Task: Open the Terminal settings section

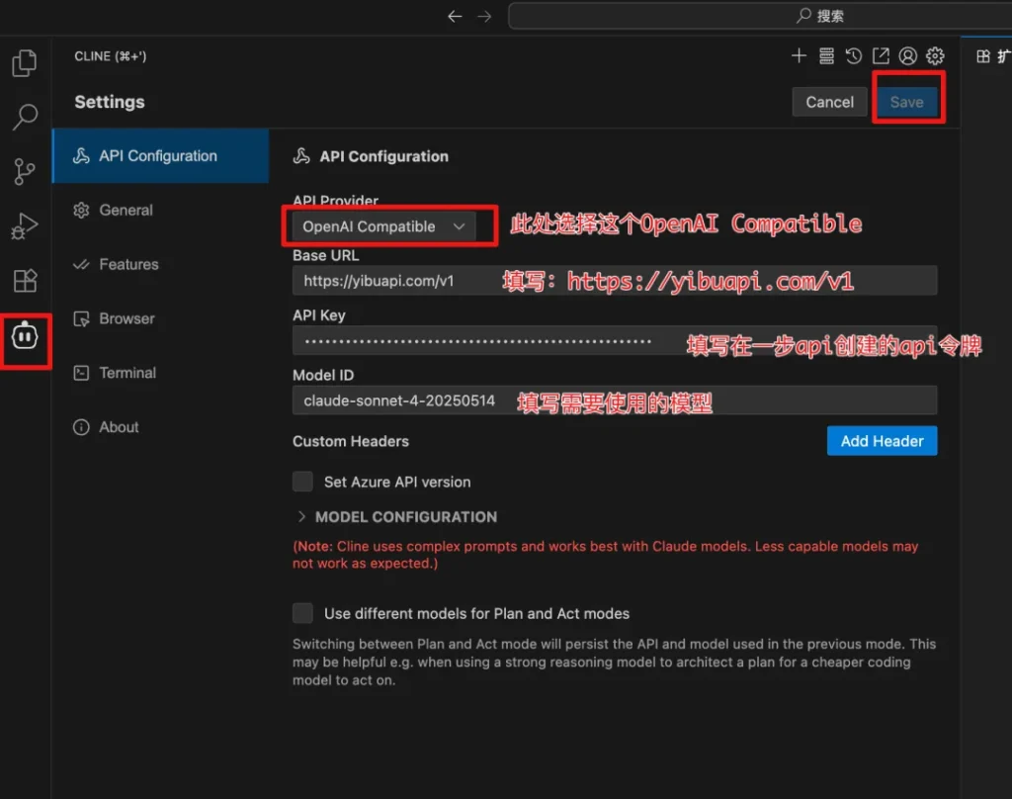Action: pos(128,373)
